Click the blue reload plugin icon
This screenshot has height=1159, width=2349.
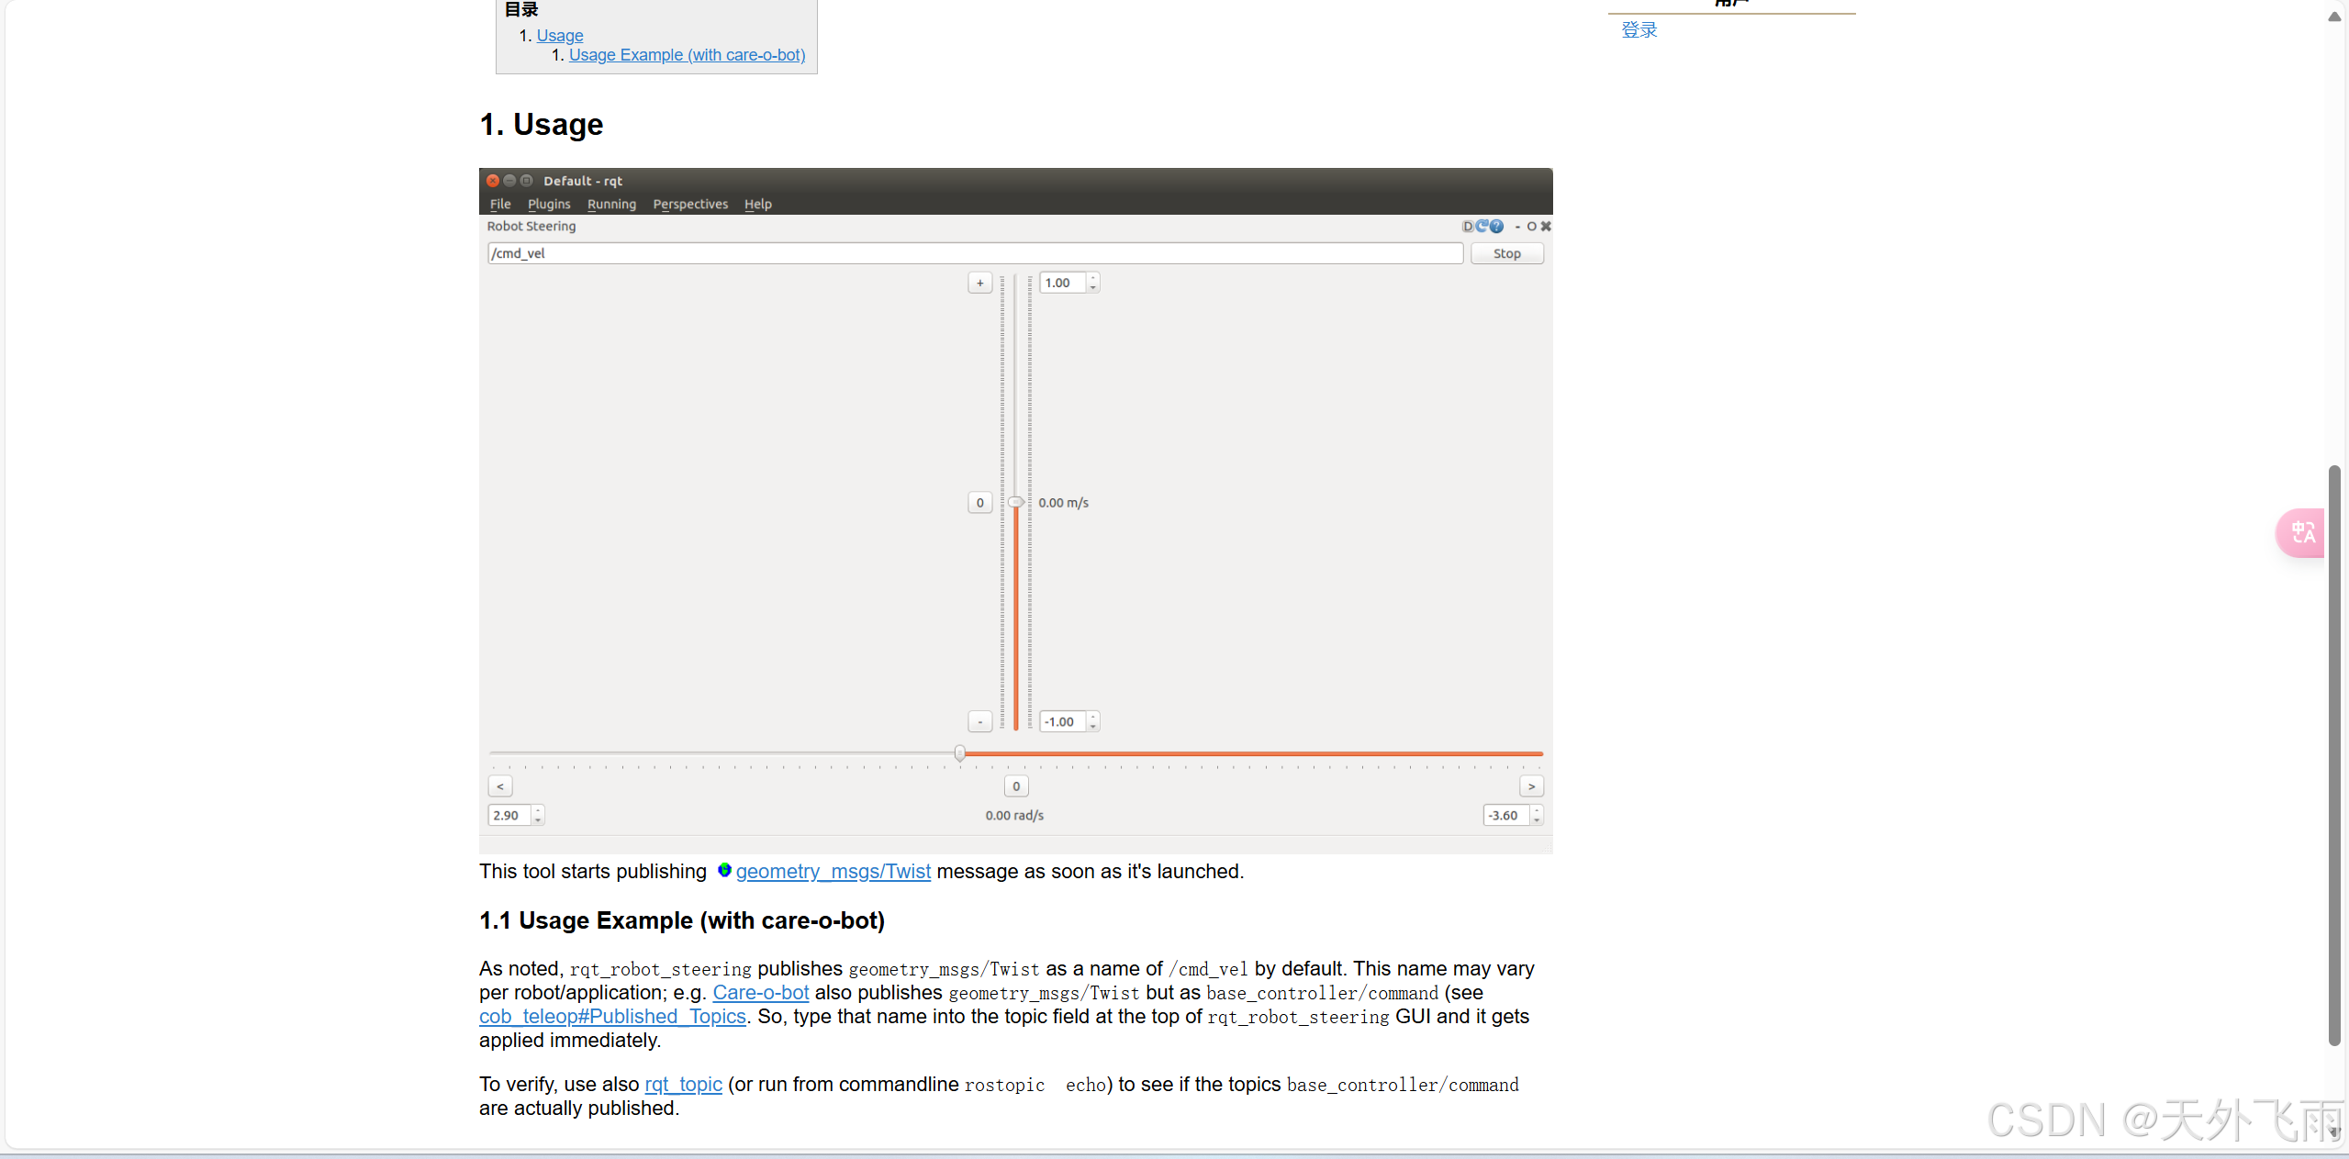[x=1482, y=226]
